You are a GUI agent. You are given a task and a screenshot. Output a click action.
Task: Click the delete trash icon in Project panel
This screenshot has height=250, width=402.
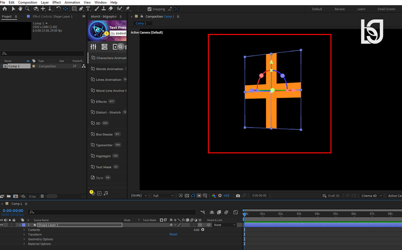42,196
